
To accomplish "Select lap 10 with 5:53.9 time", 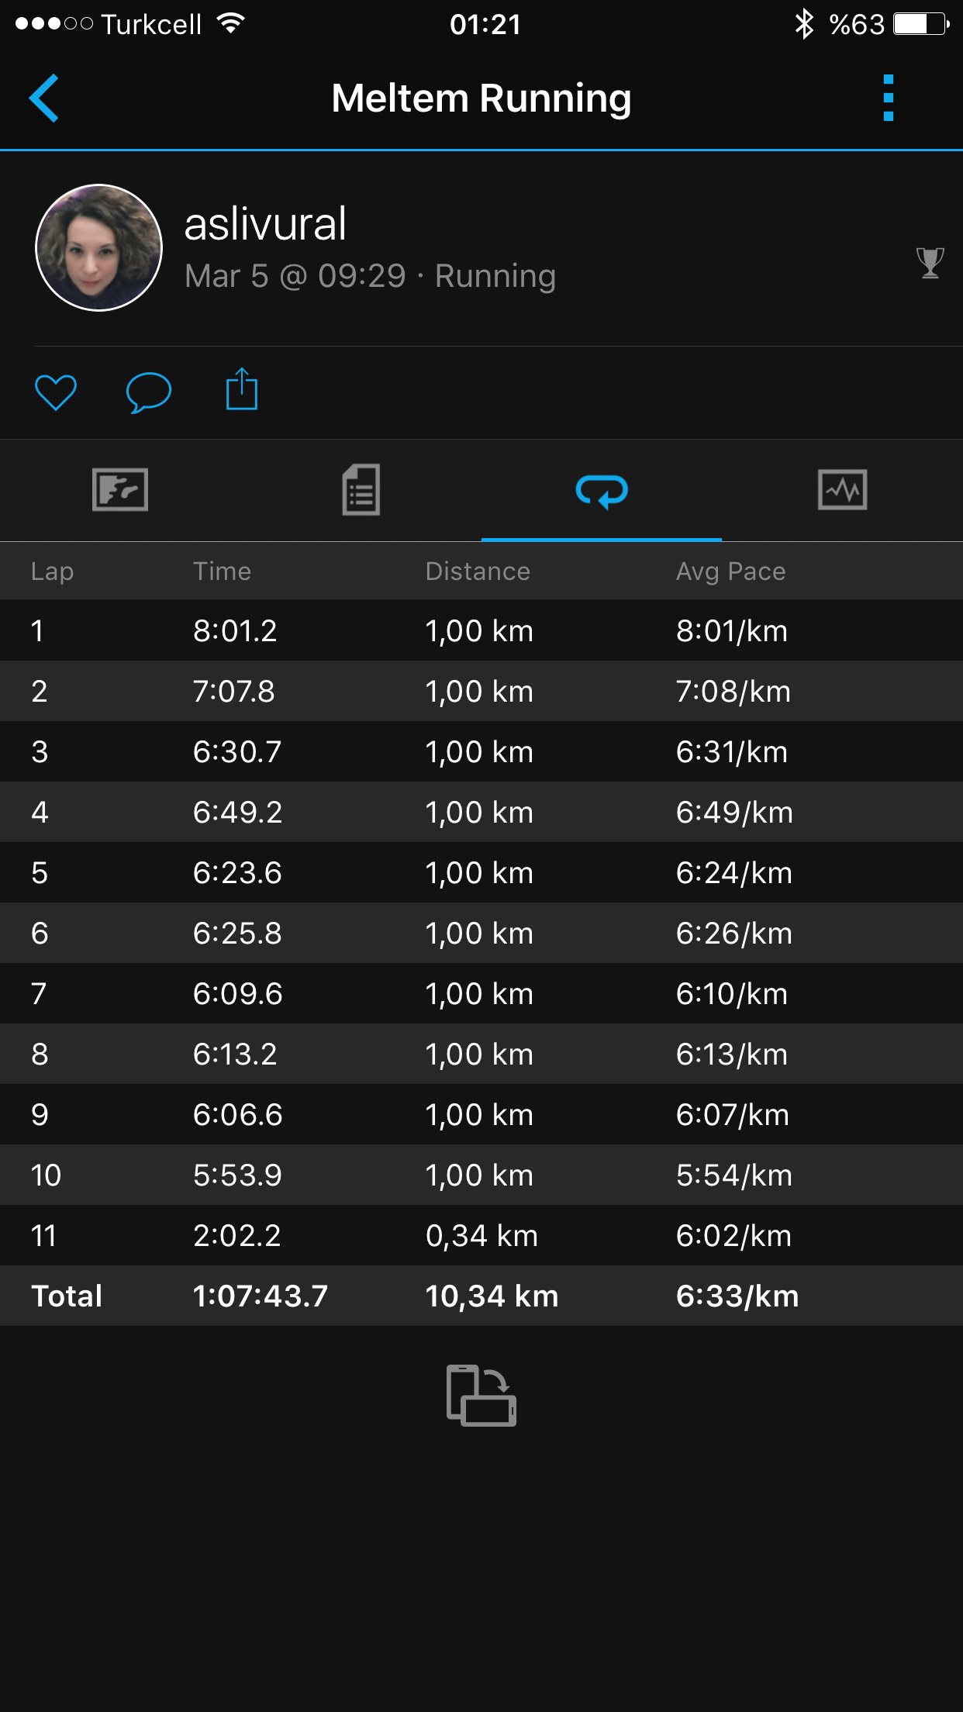I will pyautogui.click(x=481, y=1175).
